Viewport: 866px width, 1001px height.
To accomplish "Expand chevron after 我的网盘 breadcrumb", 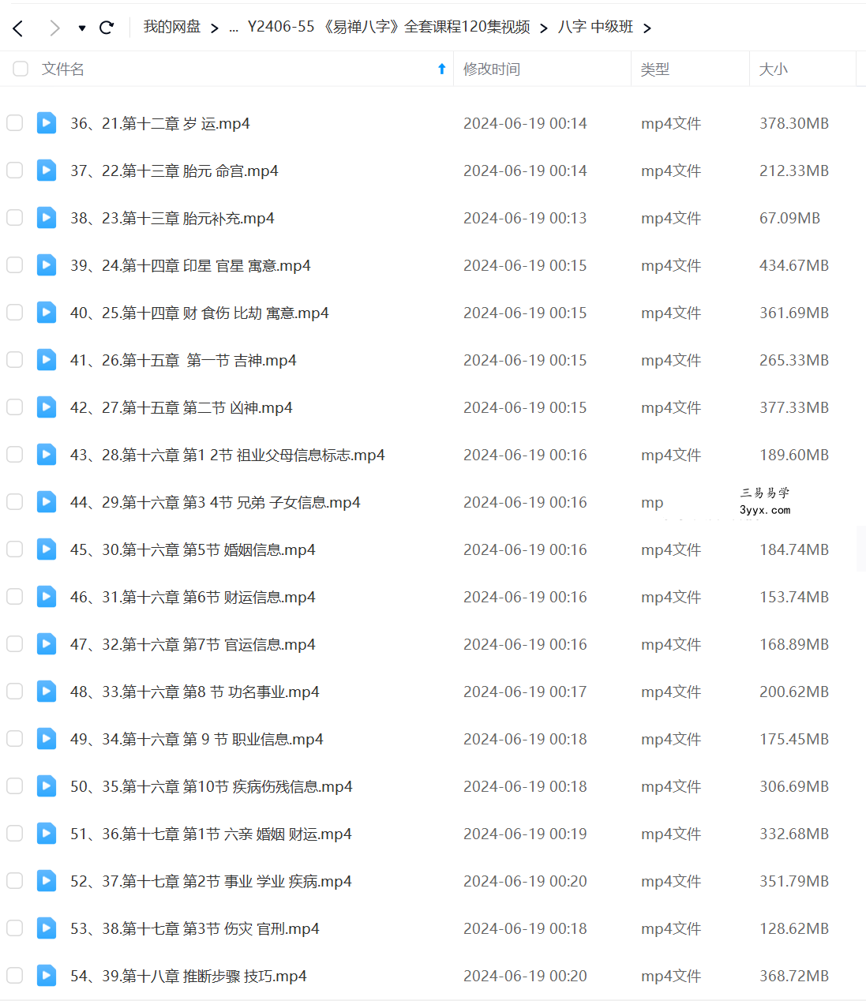I will 214,28.
